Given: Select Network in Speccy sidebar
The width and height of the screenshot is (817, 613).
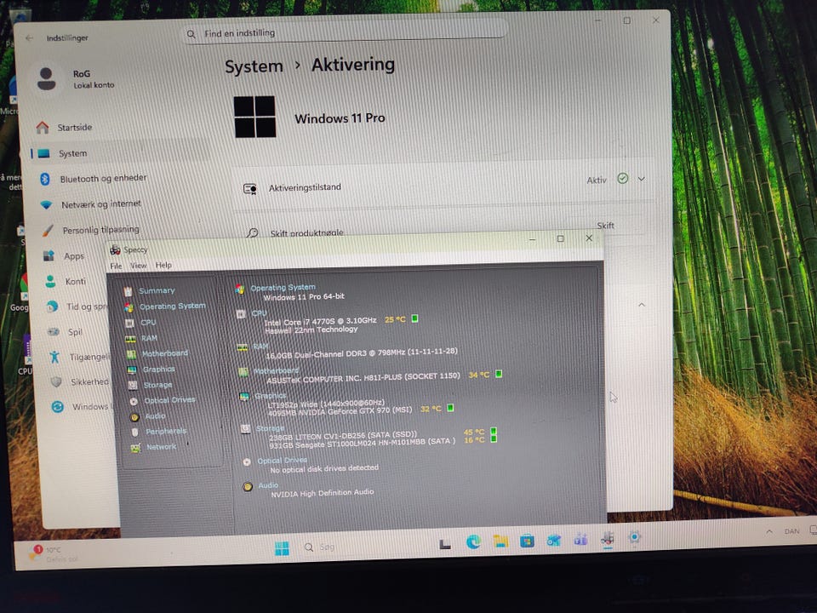Looking at the screenshot, I should pyautogui.click(x=161, y=447).
